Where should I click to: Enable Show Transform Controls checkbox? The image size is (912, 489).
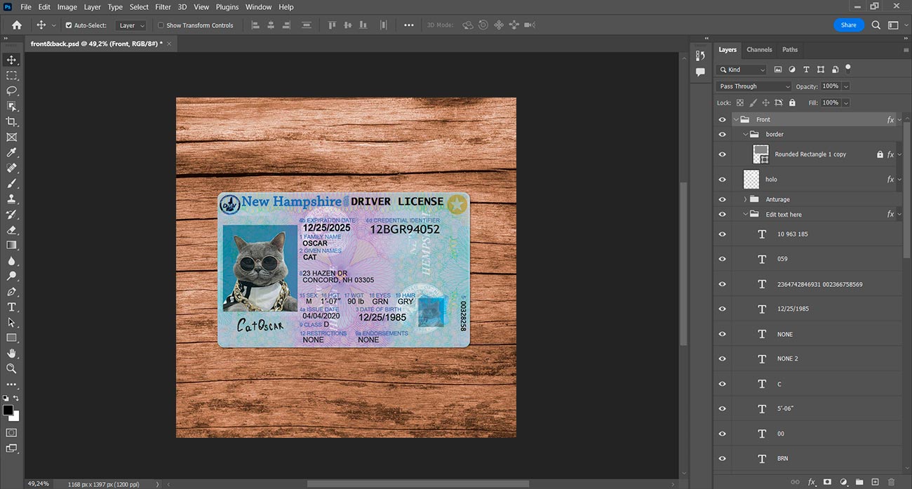[x=161, y=25]
